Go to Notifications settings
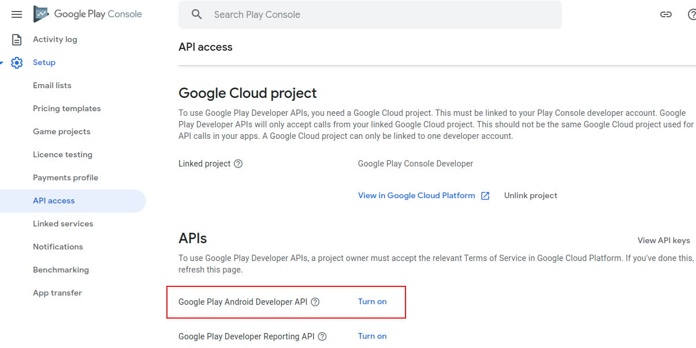696x348 pixels. (58, 247)
